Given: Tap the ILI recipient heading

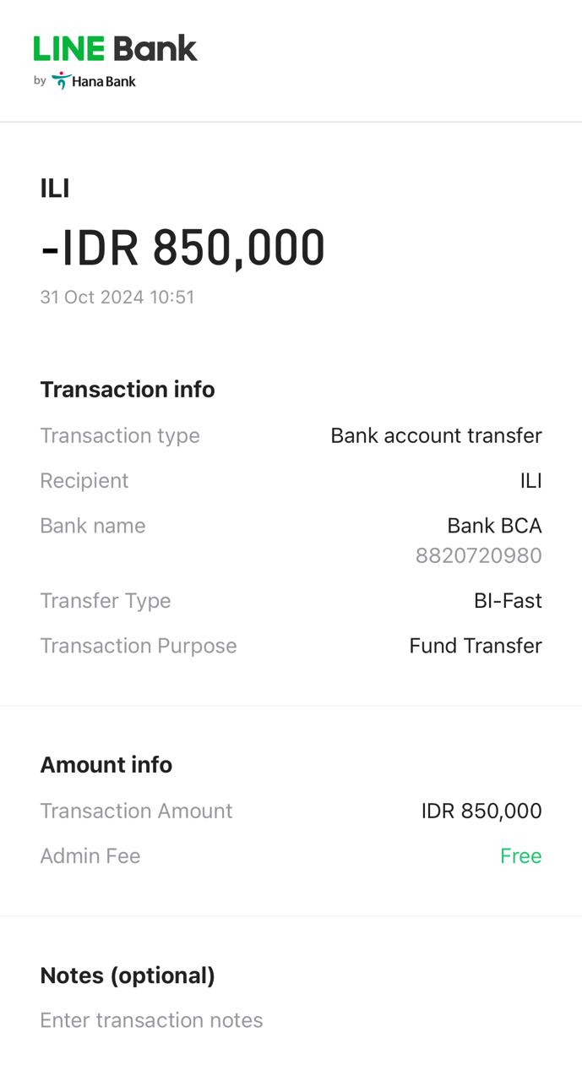Looking at the screenshot, I should point(55,188).
